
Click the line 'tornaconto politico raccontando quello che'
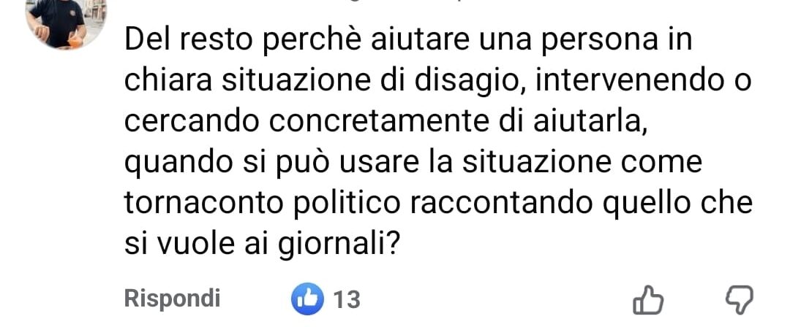click(438, 204)
